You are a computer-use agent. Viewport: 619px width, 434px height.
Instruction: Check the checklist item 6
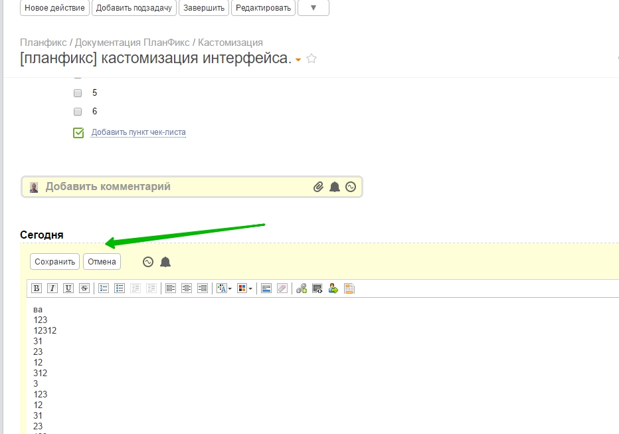coord(78,112)
